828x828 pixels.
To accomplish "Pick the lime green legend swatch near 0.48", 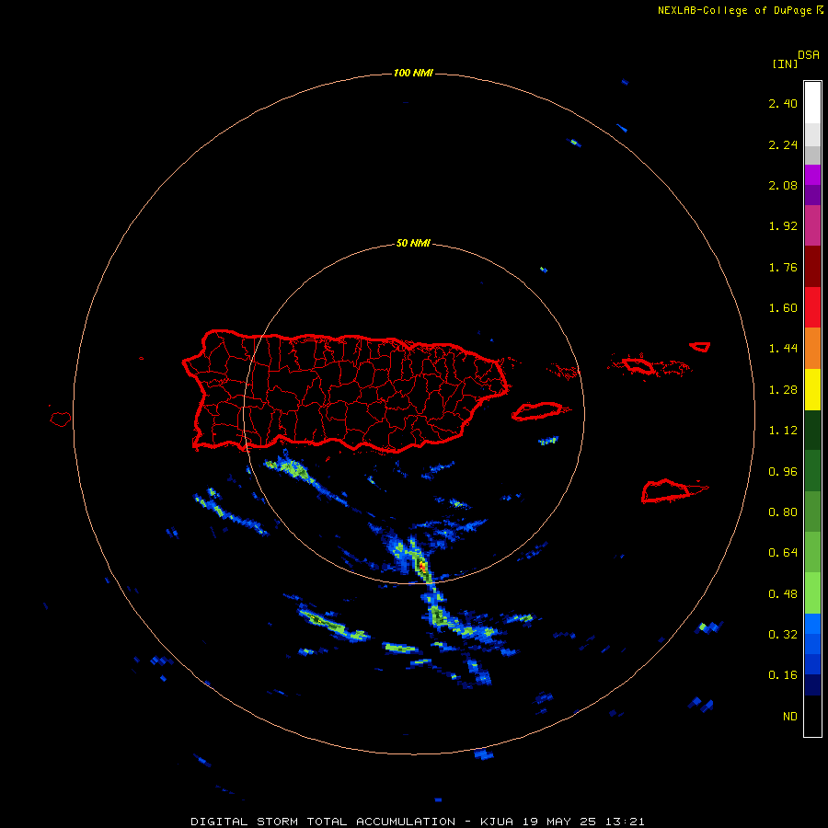I will coord(812,593).
